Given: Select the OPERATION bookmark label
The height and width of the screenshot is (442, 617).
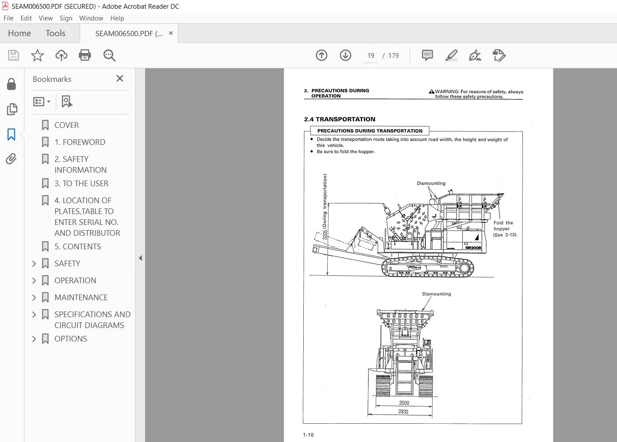Looking at the screenshot, I should pyautogui.click(x=75, y=281).
